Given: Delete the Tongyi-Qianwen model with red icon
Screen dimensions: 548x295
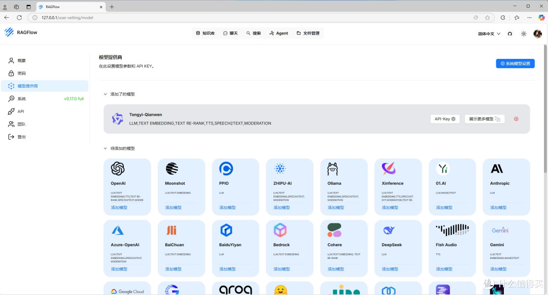Looking at the screenshot, I should pos(516,119).
